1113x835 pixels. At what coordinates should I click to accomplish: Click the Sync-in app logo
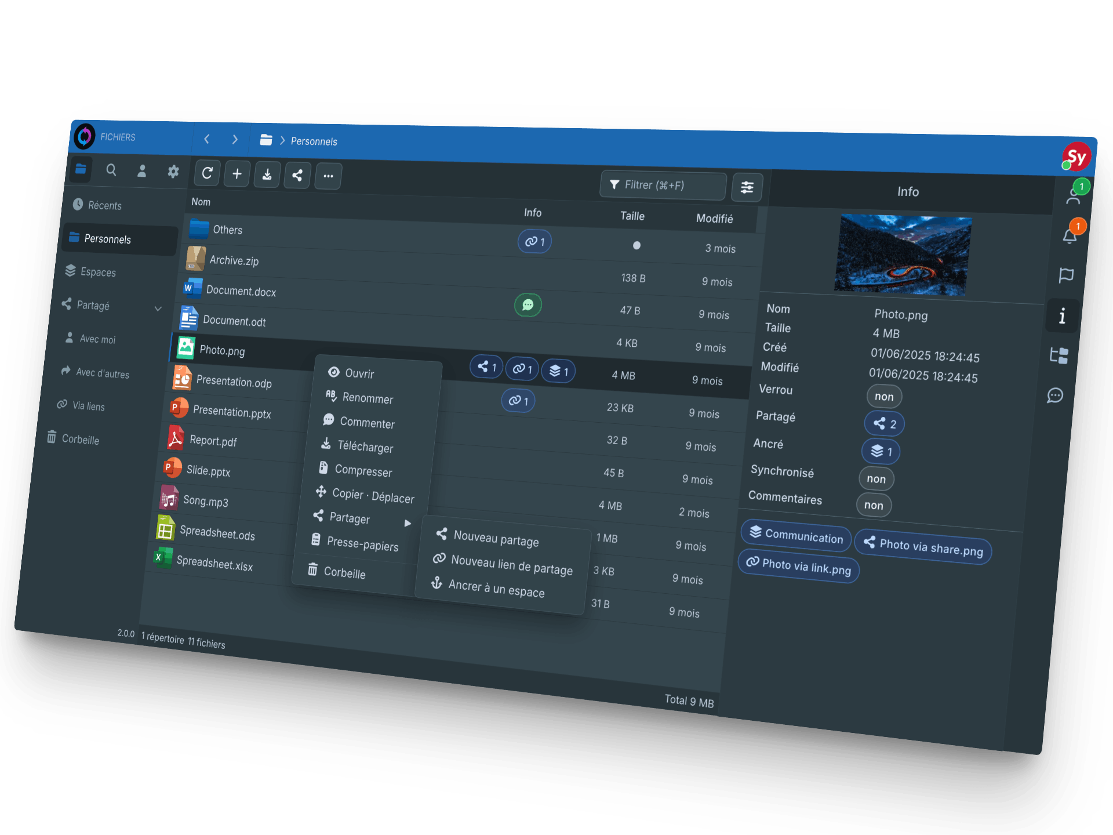(85, 136)
